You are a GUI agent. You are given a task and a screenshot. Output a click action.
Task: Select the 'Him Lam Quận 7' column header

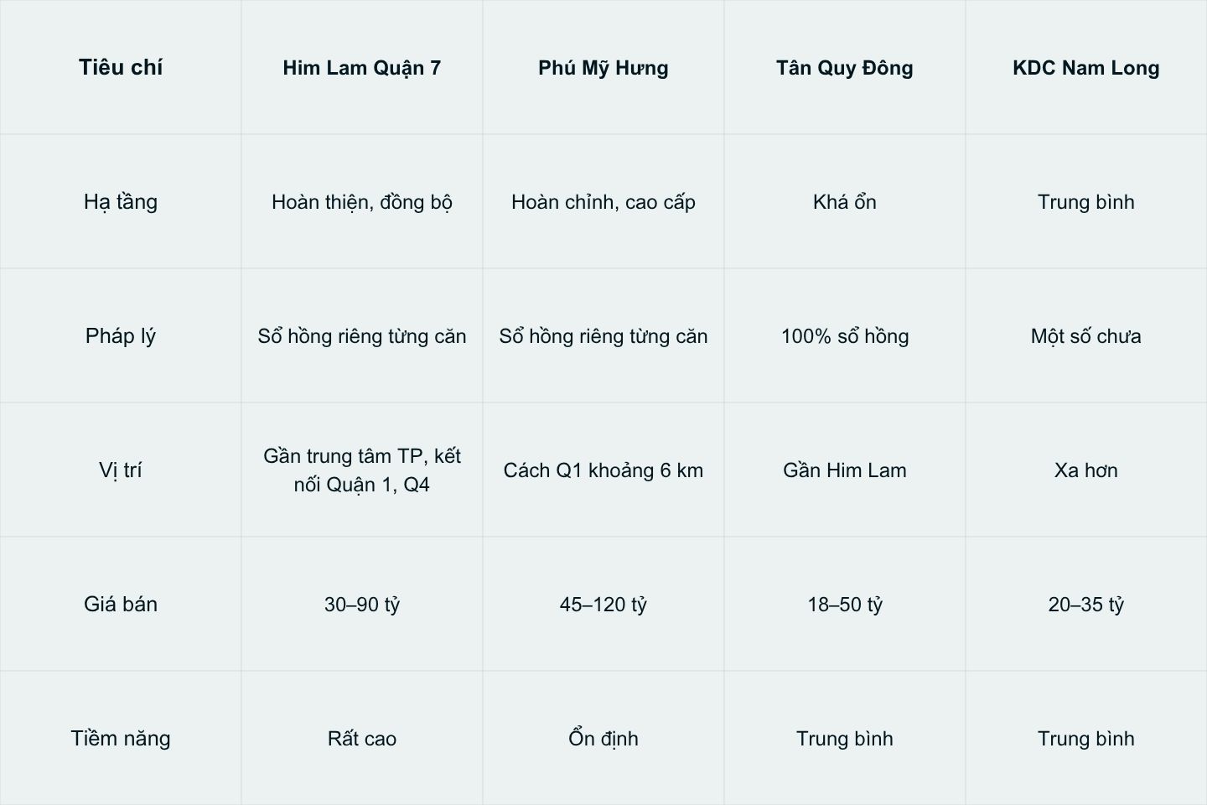click(x=362, y=68)
